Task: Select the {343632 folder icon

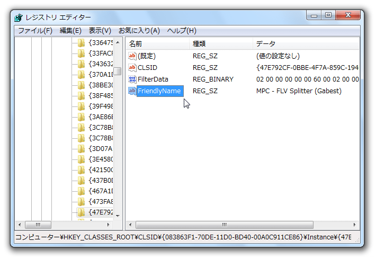Action: pos(82,64)
